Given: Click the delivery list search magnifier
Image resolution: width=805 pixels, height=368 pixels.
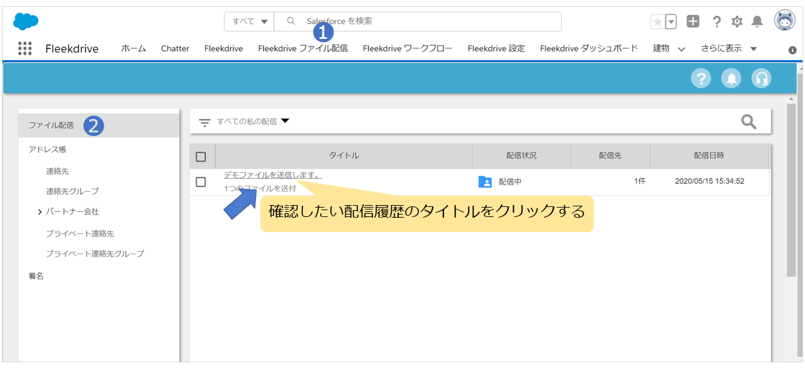Looking at the screenshot, I should click(x=748, y=121).
